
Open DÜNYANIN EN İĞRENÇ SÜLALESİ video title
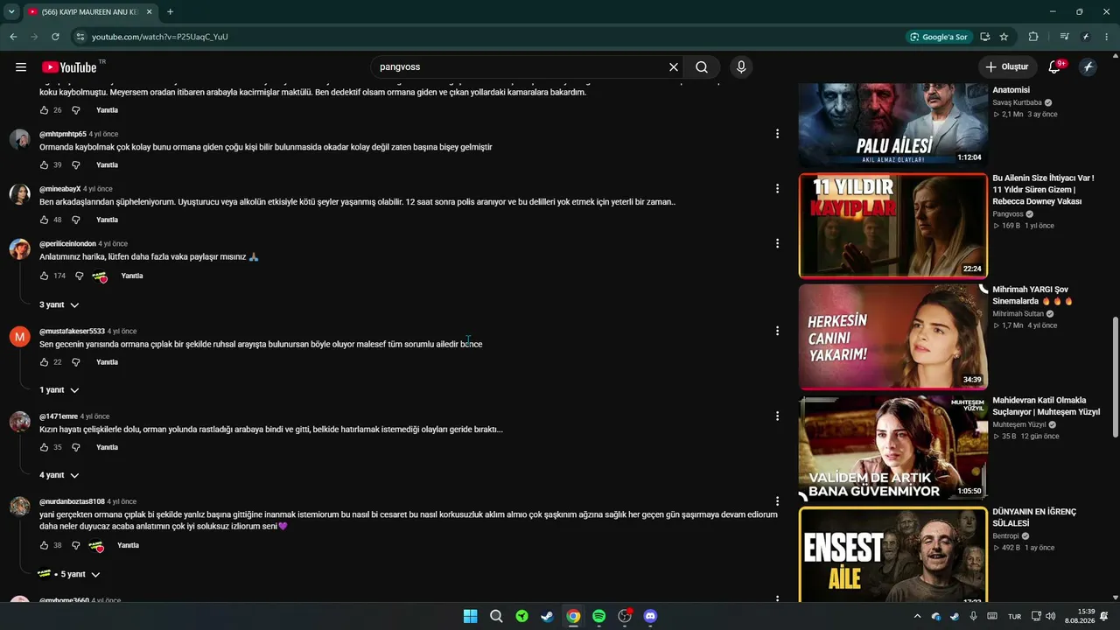pyautogui.click(x=1034, y=517)
